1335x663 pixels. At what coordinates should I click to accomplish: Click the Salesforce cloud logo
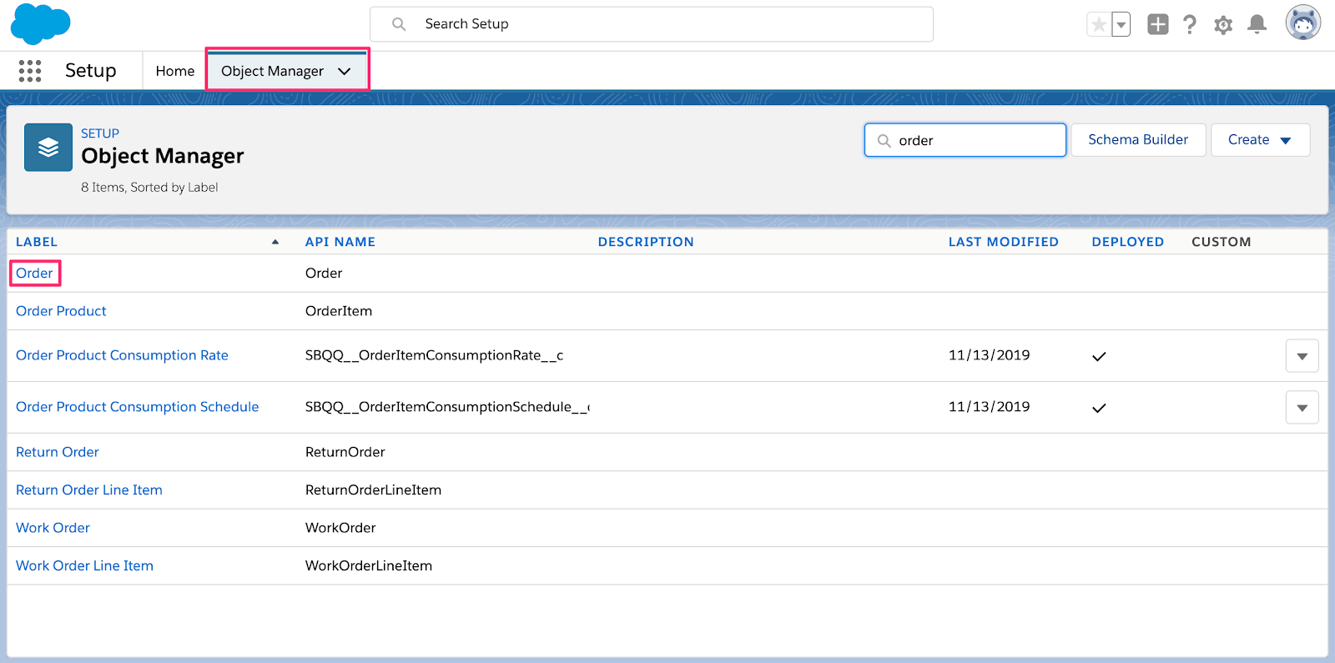pos(40,24)
